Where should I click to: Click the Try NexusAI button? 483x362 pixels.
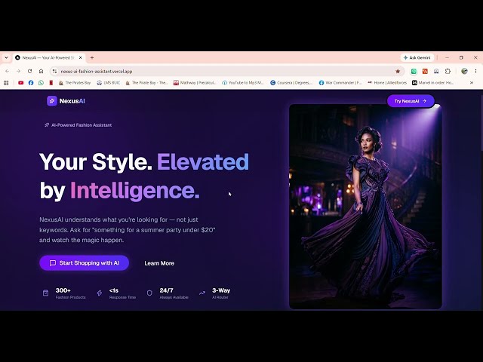click(x=411, y=101)
